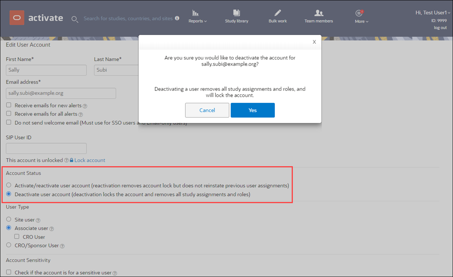This screenshot has height=277, width=453.
Task: Select Activate/reactivate user account radio
Action: (x=9, y=185)
